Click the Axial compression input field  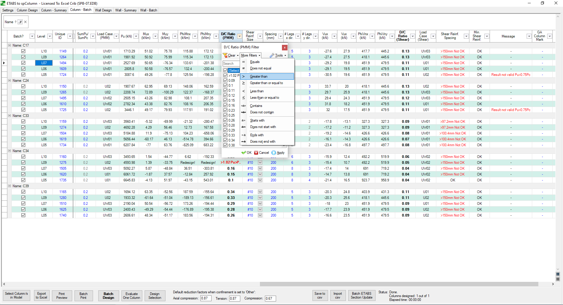[x=206, y=299]
